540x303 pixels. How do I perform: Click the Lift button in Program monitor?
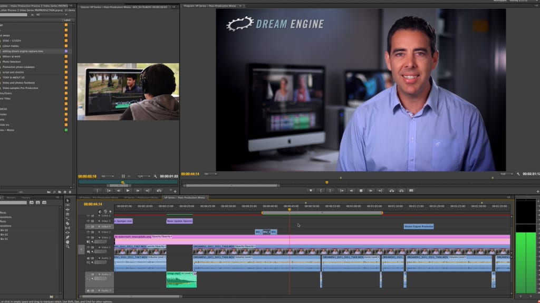pos(392,190)
